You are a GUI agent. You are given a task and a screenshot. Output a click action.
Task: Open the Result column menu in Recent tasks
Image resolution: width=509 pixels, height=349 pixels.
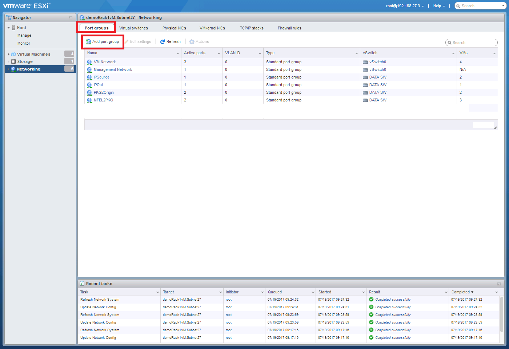point(446,292)
